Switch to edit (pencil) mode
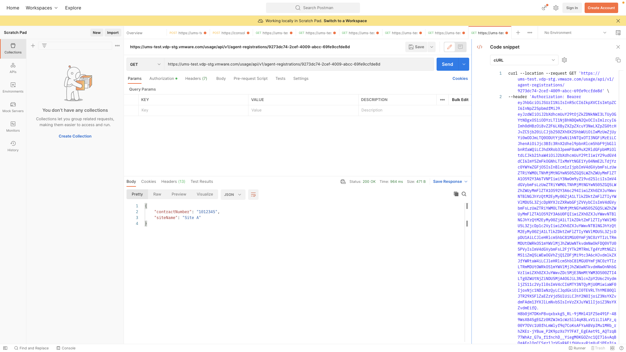This screenshot has height=352, width=626. click(x=449, y=47)
